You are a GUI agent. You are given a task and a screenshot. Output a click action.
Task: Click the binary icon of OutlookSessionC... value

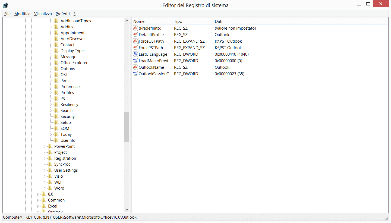(x=135, y=74)
